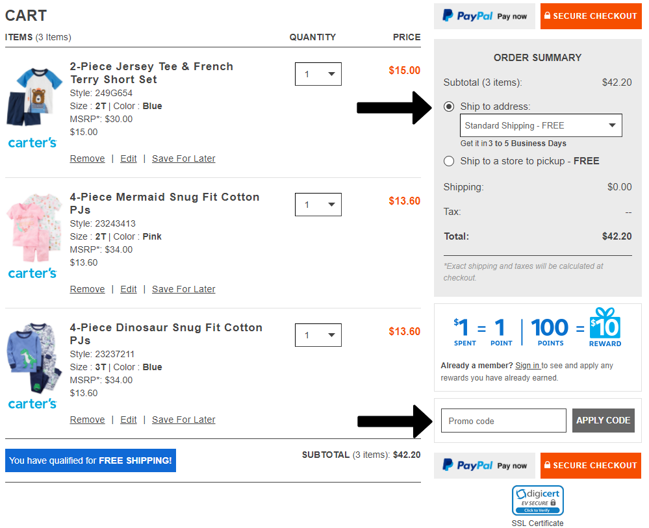Open the Standard Shipping method dropdown
This screenshot has height=528, width=649.
point(541,125)
